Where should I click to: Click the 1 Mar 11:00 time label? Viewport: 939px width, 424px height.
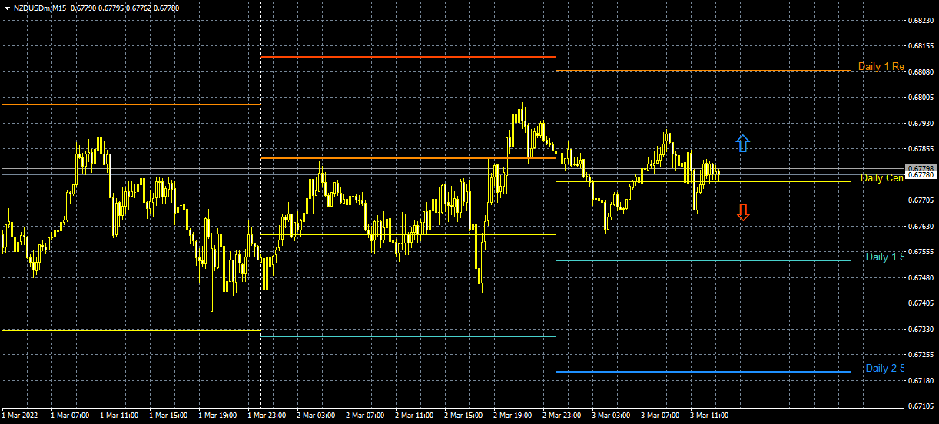coord(119,416)
